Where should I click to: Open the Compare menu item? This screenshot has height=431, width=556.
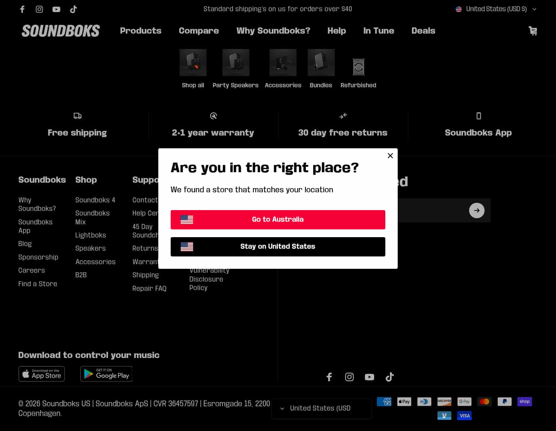click(x=199, y=31)
